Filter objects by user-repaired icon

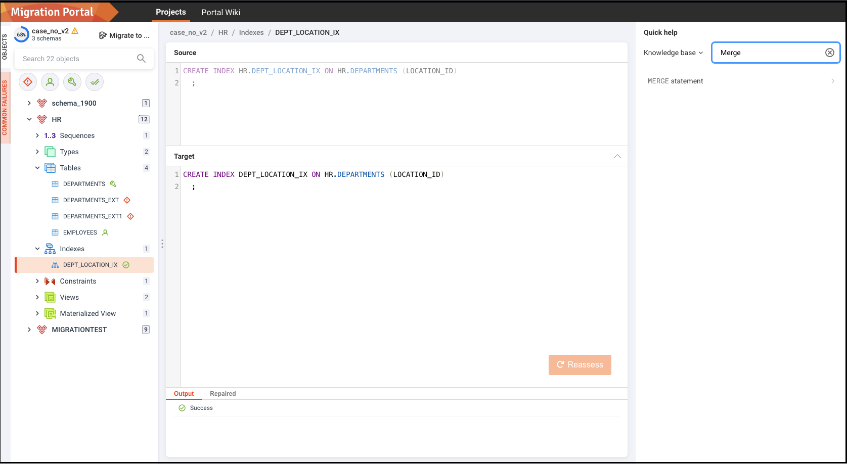click(50, 82)
